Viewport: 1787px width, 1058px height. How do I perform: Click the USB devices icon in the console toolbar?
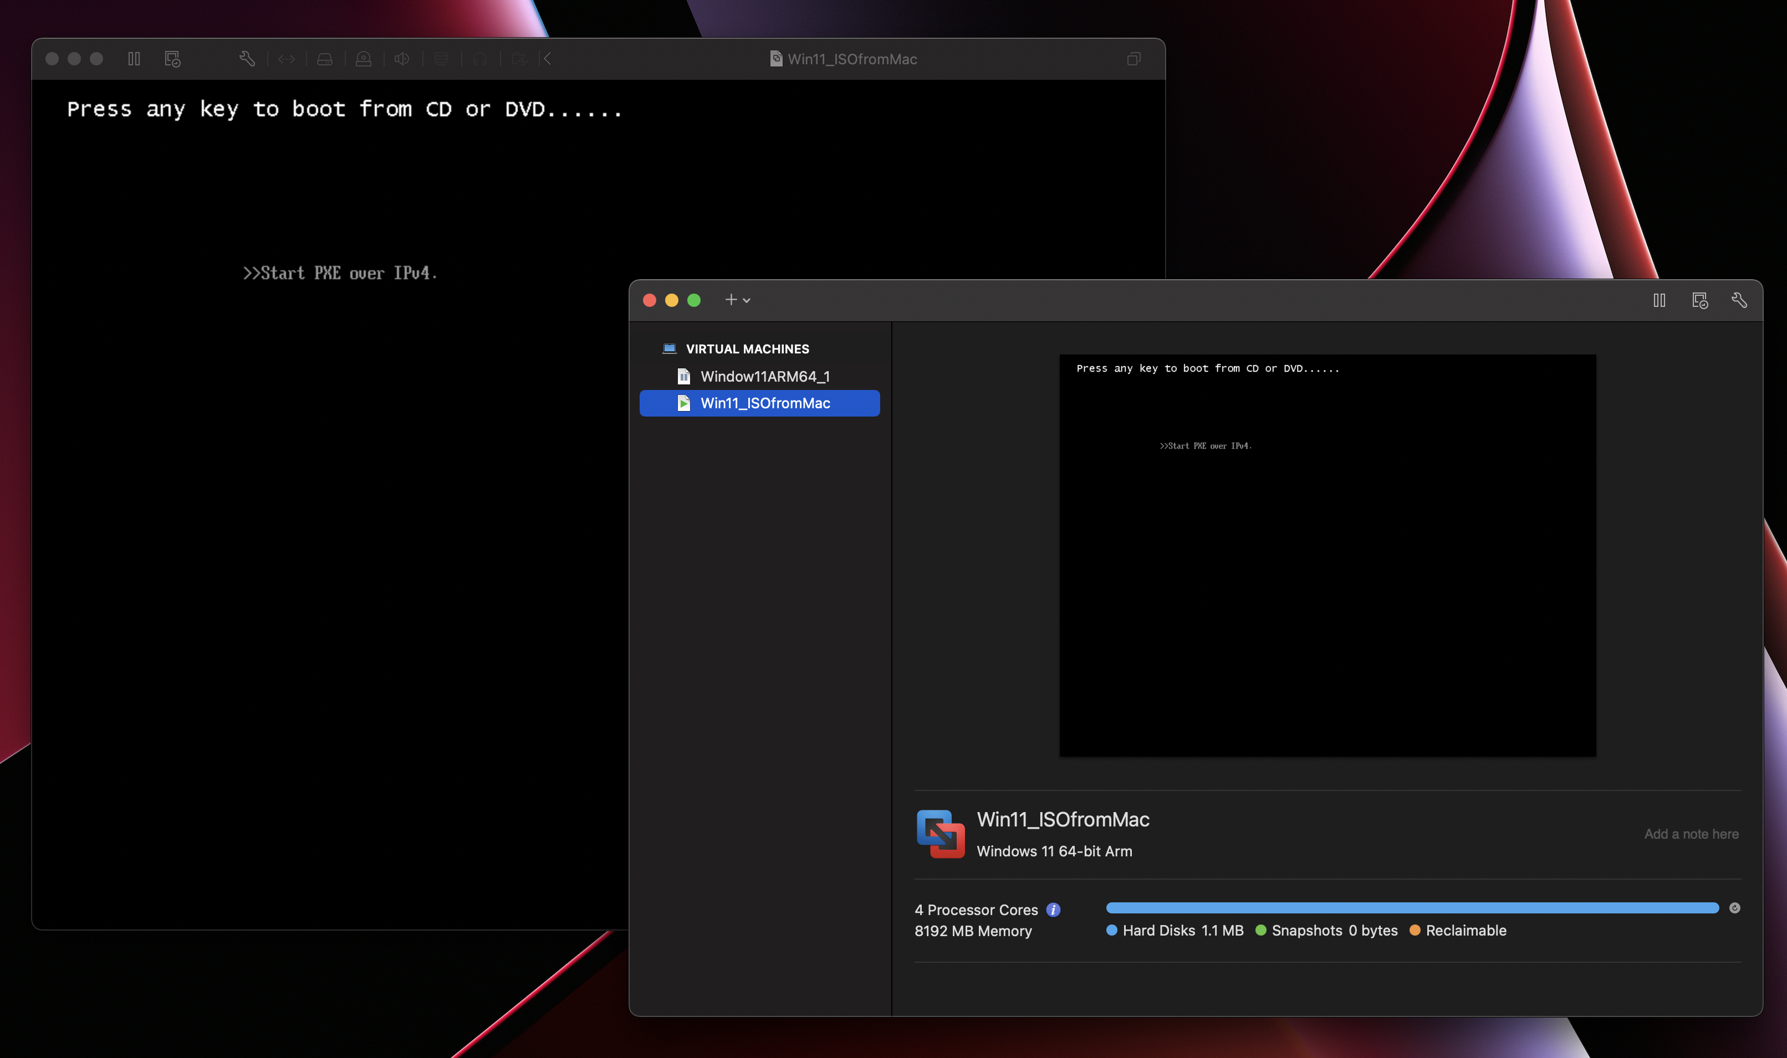[x=441, y=59]
